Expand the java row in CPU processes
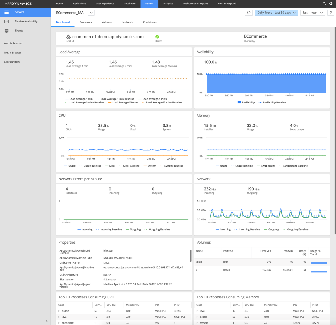Image resolution: width=336 pixels, height=325 pixels. tap(59, 317)
